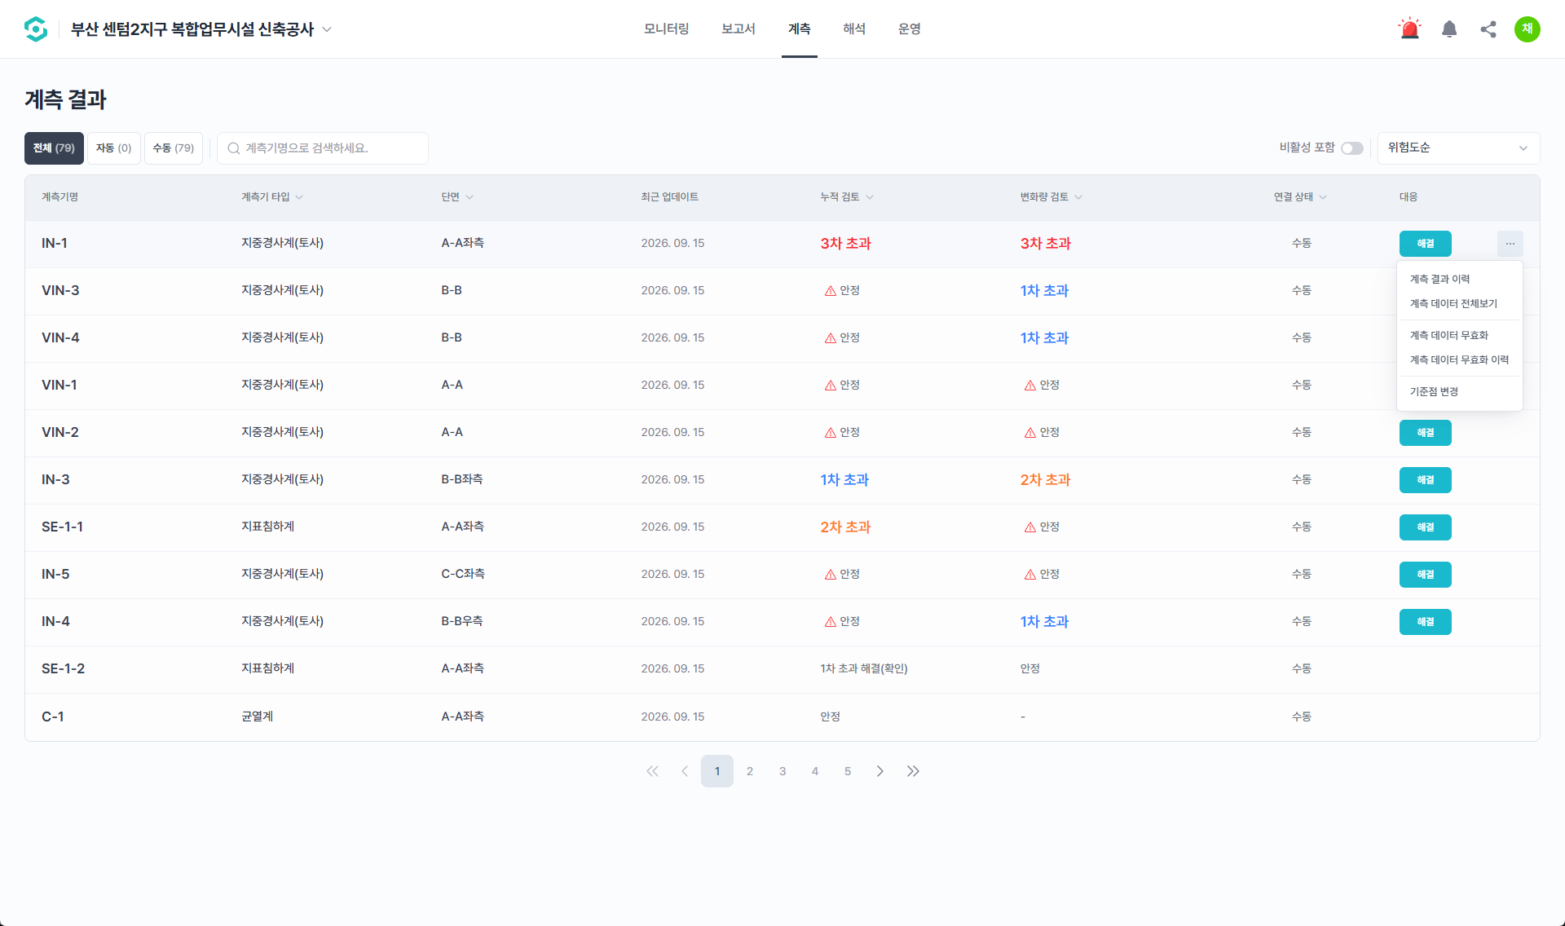1565x926 pixels.
Task: Click the warning triangle in VIN-3 row
Action: click(830, 291)
